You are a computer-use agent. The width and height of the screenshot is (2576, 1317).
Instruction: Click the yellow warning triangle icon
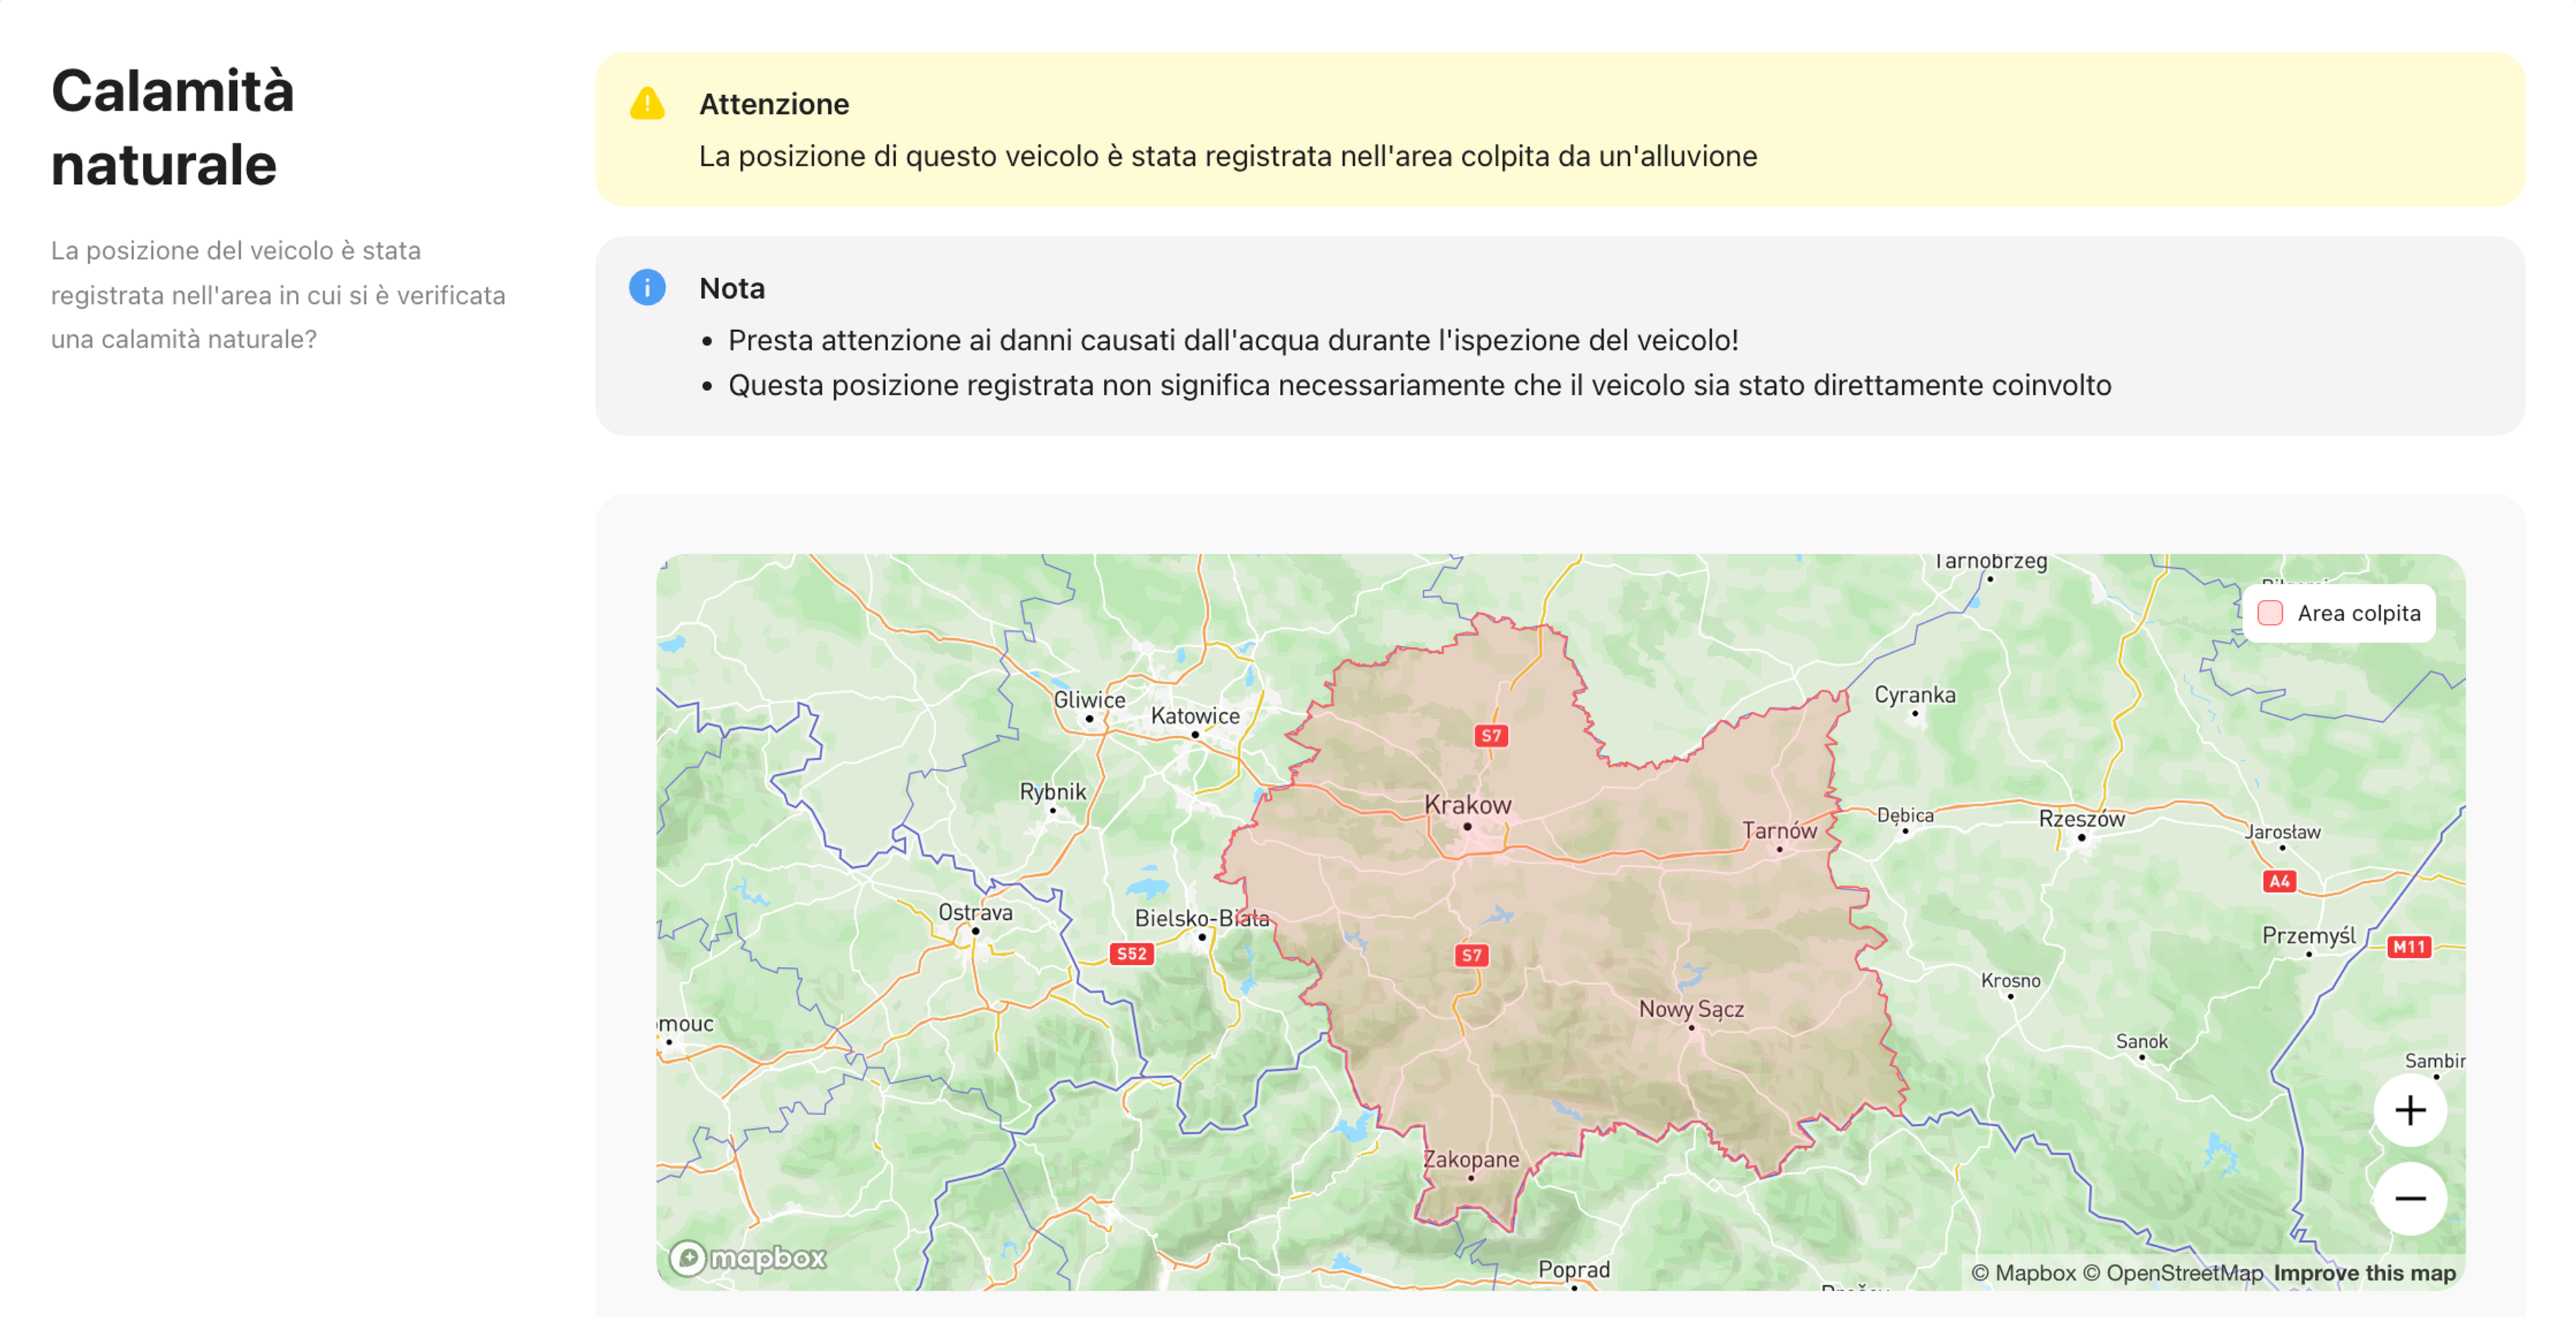pyautogui.click(x=647, y=103)
